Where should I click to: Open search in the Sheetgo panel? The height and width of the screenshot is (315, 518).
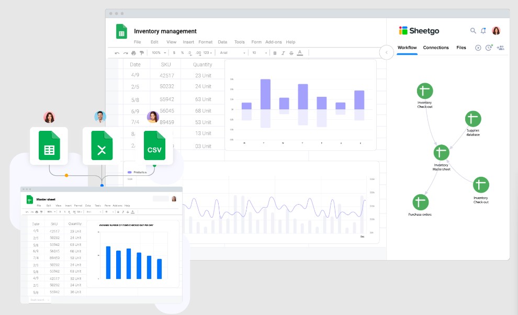pyautogui.click(x=473, y=31)
